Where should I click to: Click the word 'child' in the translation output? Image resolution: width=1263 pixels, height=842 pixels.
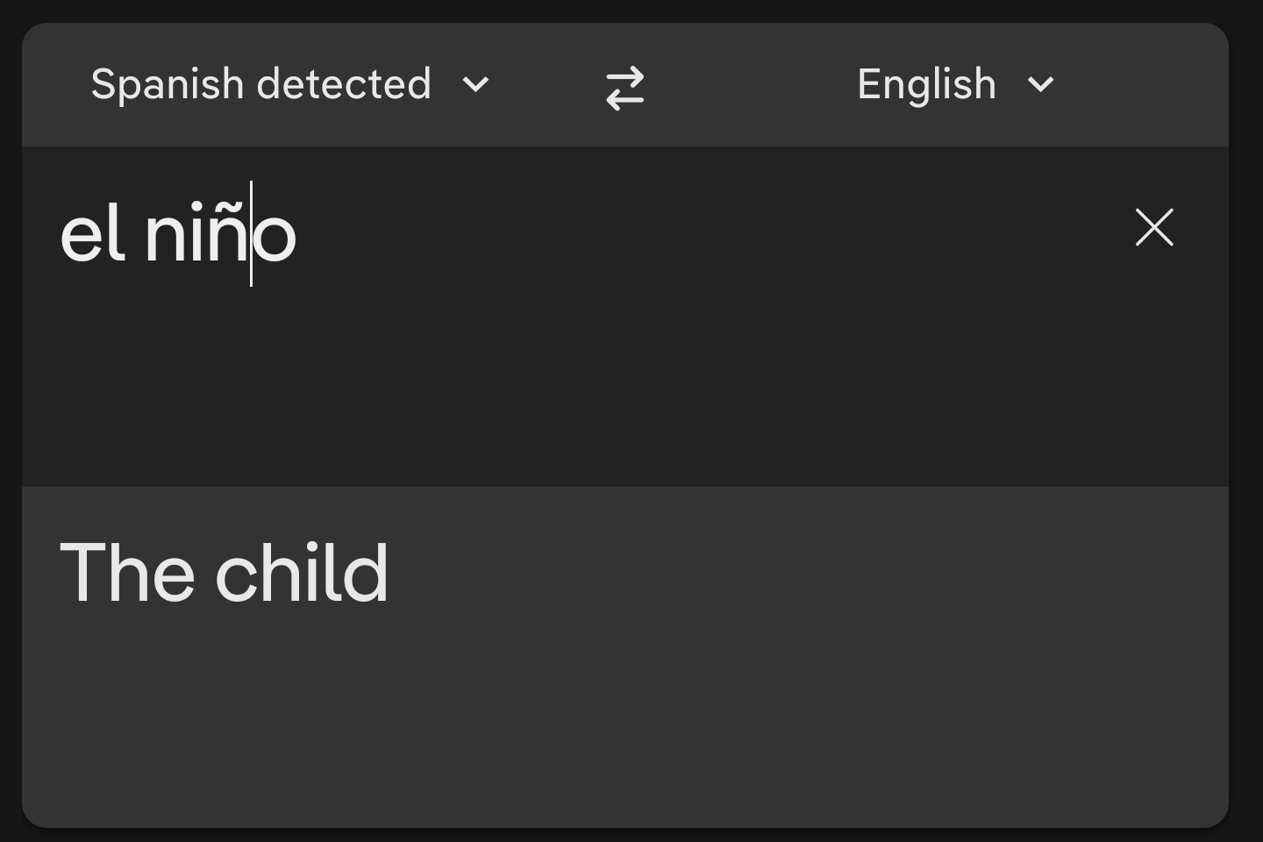click(x=302, y=574)
